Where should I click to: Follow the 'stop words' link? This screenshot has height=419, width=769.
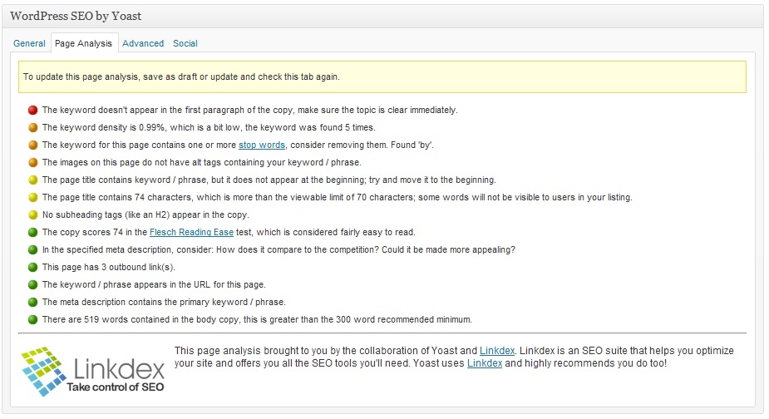(262, 145)
